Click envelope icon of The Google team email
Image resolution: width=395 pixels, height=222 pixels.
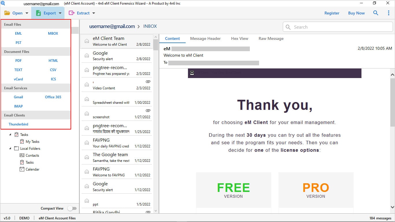[86, 157]
